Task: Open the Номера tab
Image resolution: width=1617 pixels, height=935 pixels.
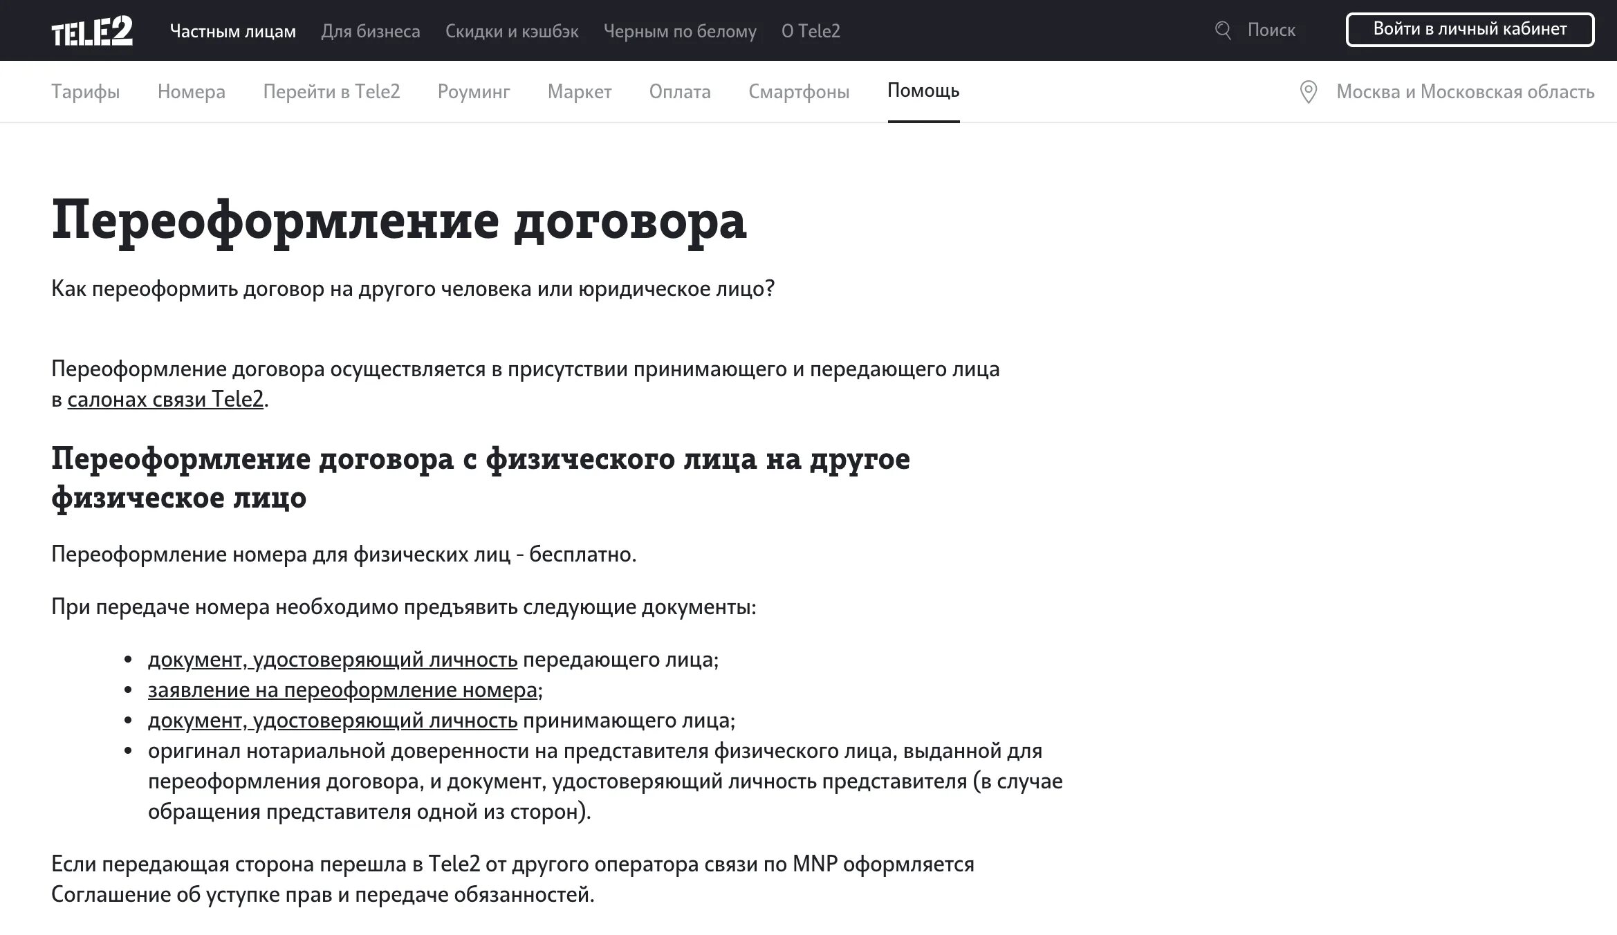Action: (191, 91)
